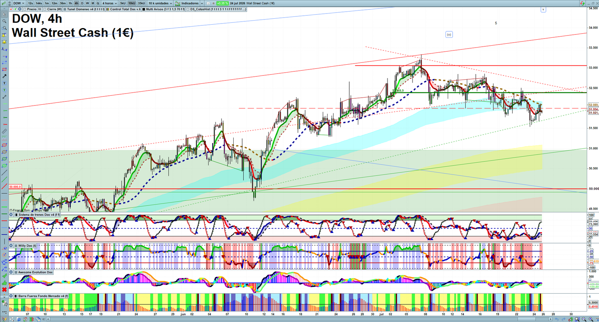Expand the double-chevron in bottom bar
The width and height of the screenshot is (599, 322).
click(43, 319)
